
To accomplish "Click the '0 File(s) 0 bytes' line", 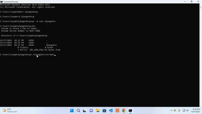I will (x=35, y=47).
